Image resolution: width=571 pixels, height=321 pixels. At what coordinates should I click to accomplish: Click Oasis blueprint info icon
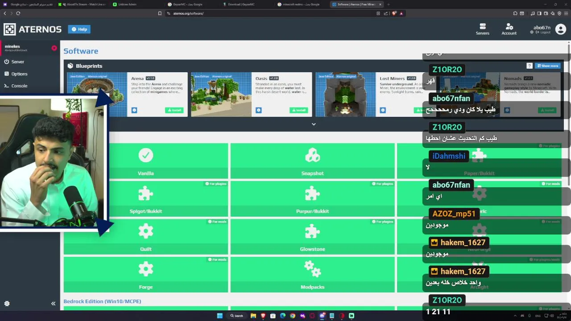(x=259, y=110)
